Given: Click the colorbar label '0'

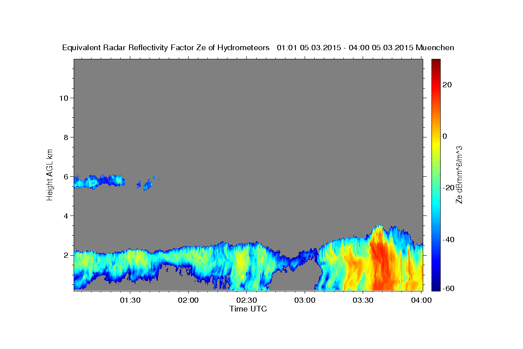Looking at the screenshot, I should (445, 136).
